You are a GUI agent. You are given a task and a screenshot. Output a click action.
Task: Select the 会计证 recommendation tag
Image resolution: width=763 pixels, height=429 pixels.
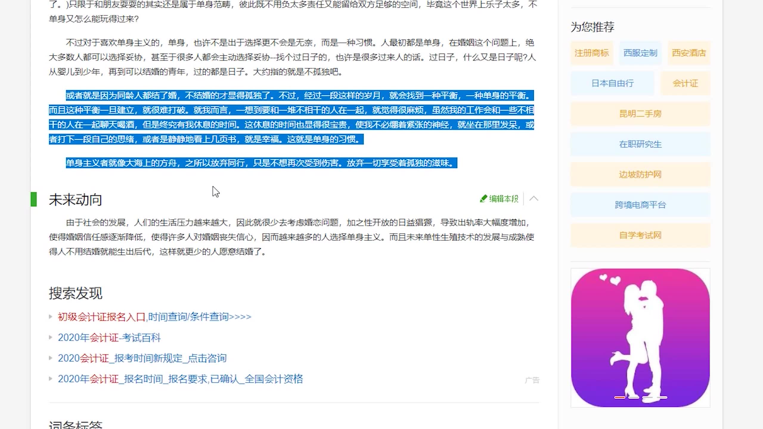pyautogui.click(x=685, y=83)
